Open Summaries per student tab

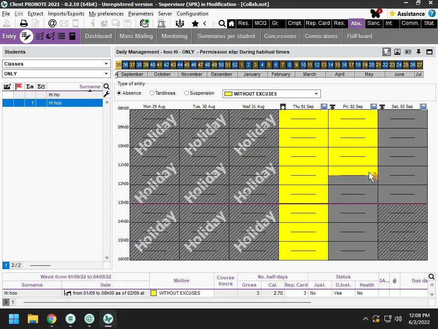tap(226, 36)
